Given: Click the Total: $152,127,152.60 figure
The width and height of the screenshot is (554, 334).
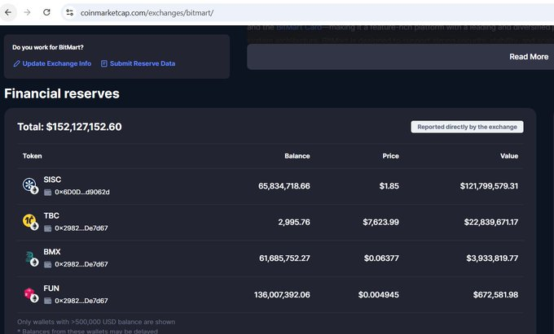Looking at the screenshot, I should click(x=69, y=127).
